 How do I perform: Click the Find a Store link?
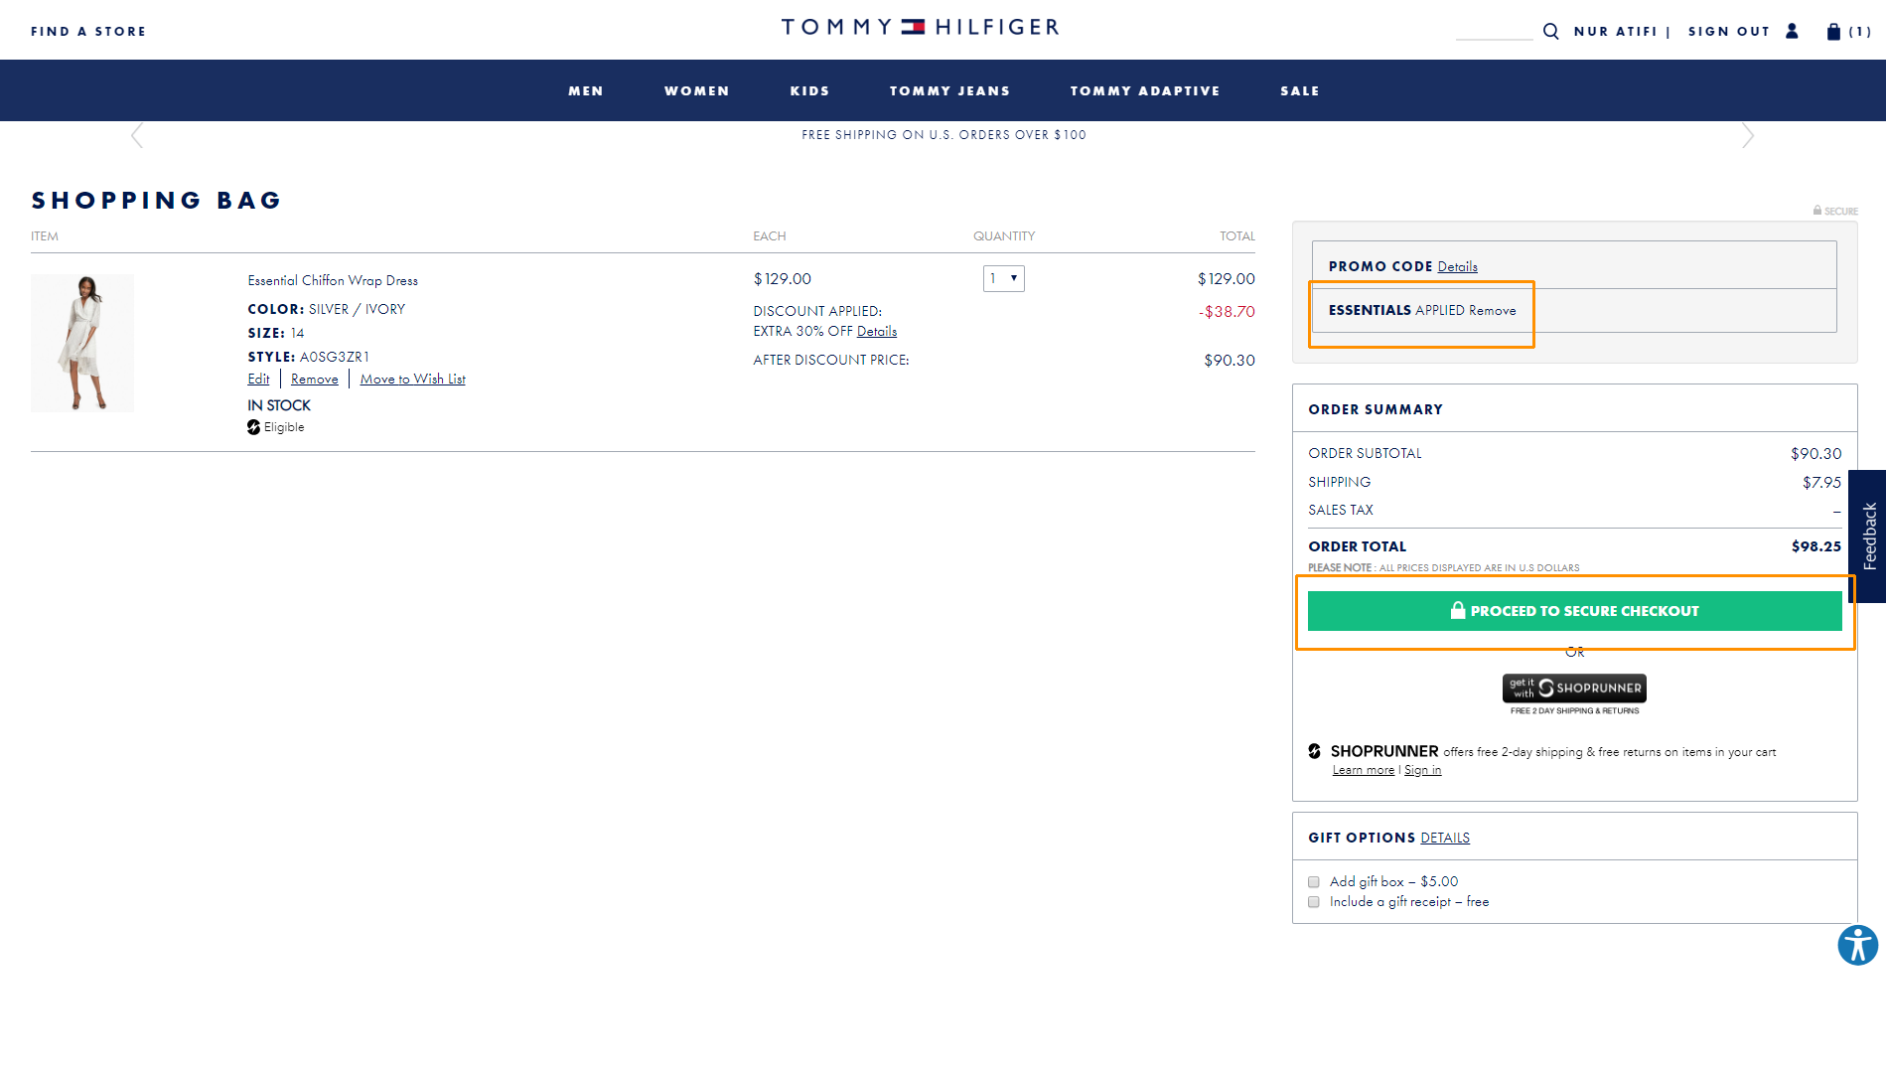(88, 32)
